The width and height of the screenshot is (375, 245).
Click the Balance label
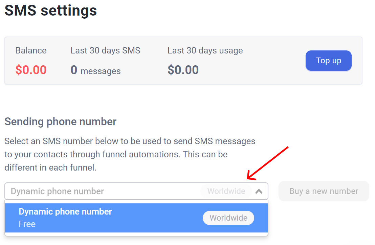pyautogui.click(x=31, y=51)
